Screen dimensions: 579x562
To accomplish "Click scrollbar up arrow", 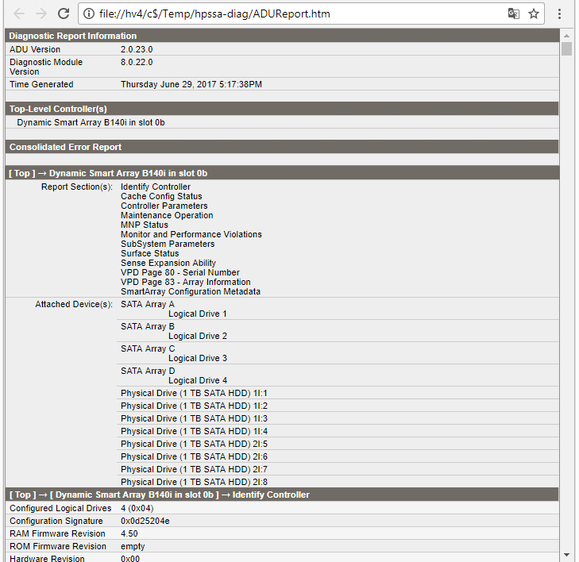I will click(x=566, y=36).
